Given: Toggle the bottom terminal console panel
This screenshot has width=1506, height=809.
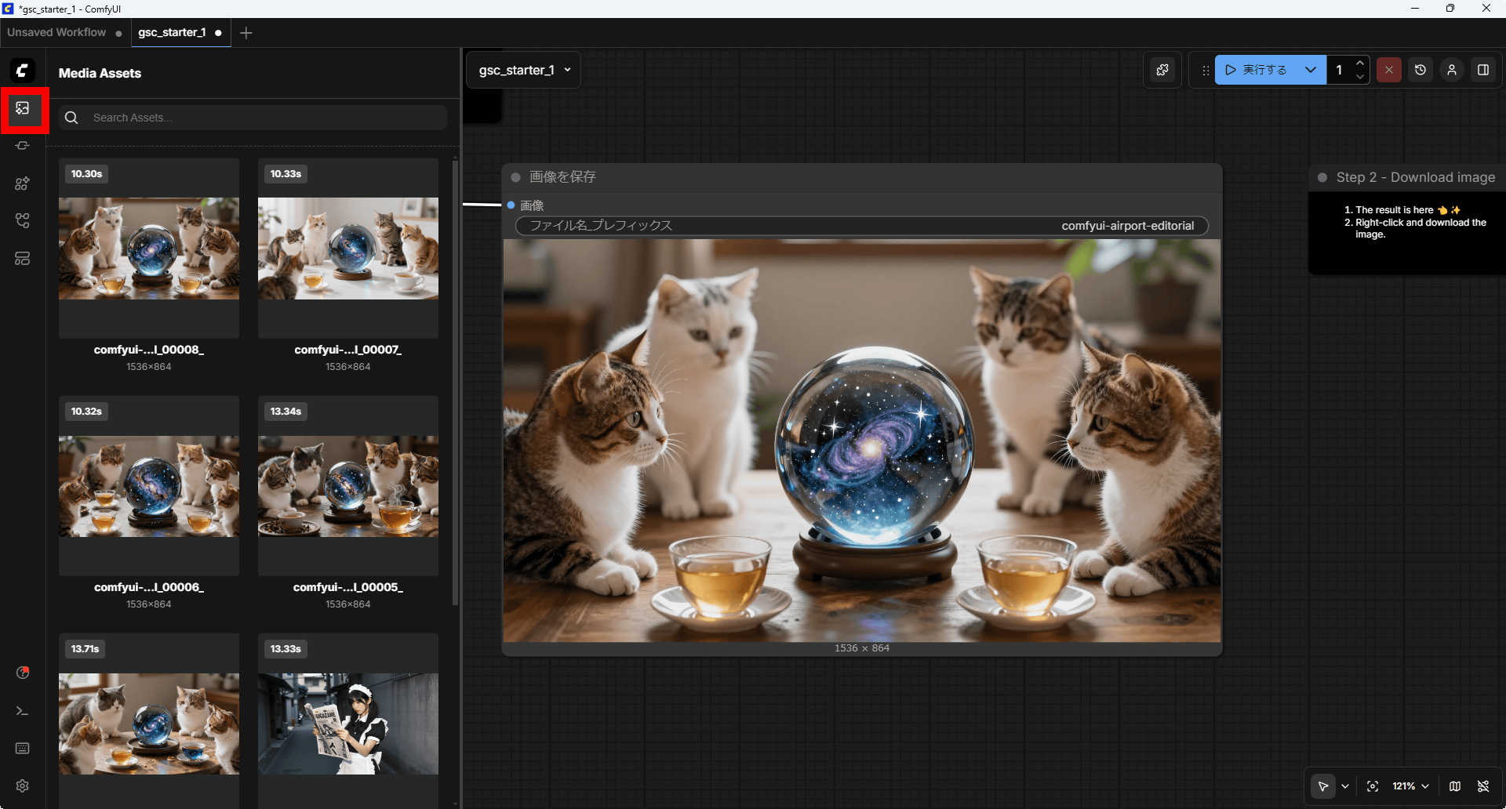Looking at the screenshot, I should click(23, 711).
